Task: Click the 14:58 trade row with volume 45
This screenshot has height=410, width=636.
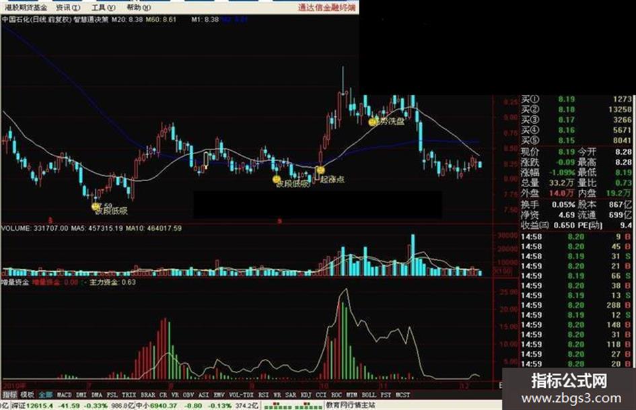Action: pos(577,246)
